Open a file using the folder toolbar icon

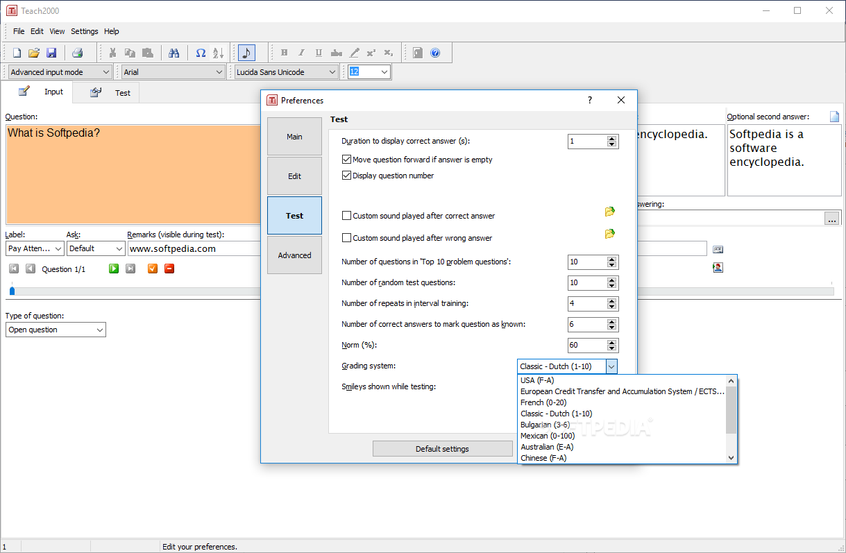[x=34, y=53]
